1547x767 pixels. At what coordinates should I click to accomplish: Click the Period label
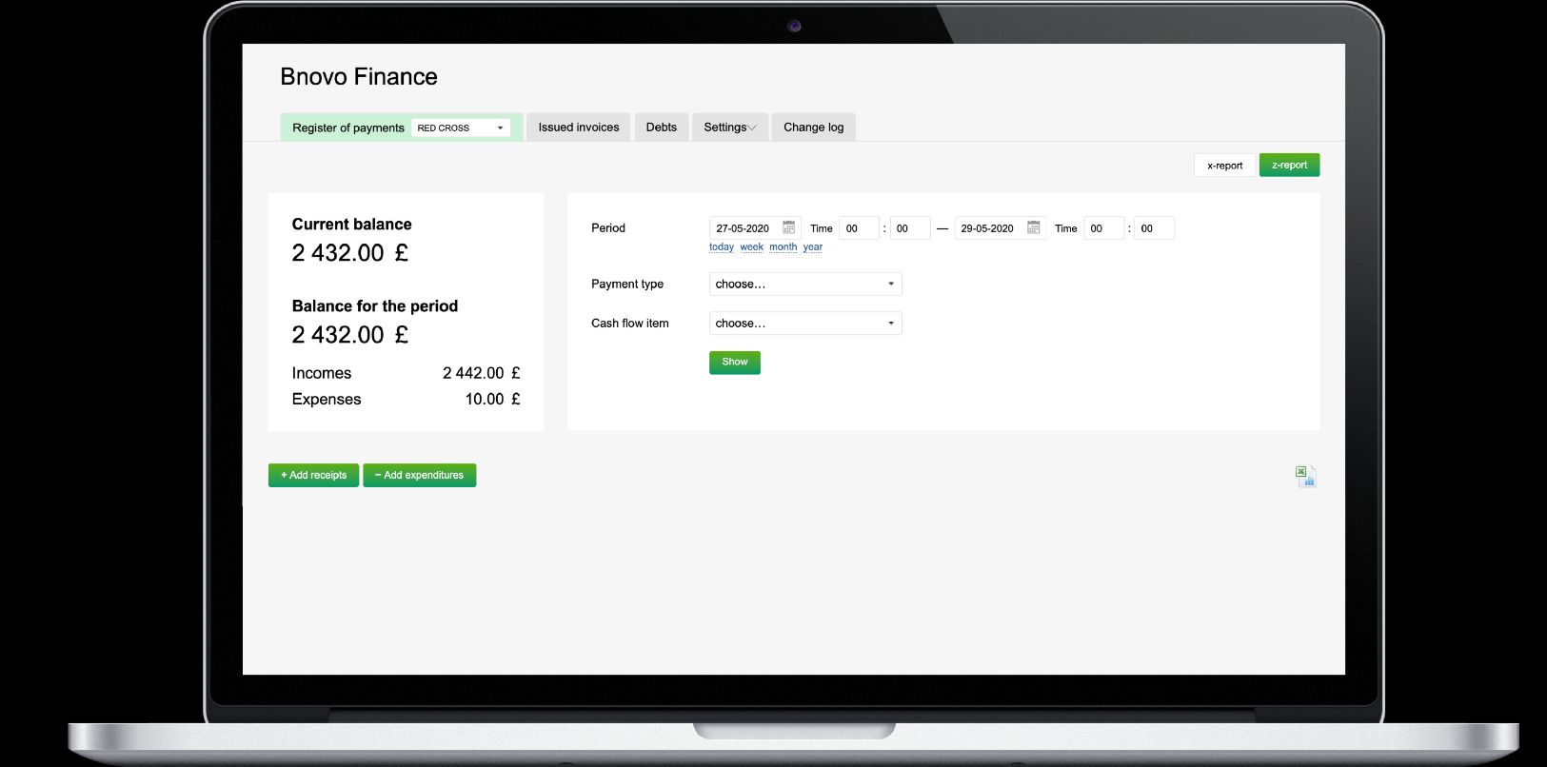point(608,228)
